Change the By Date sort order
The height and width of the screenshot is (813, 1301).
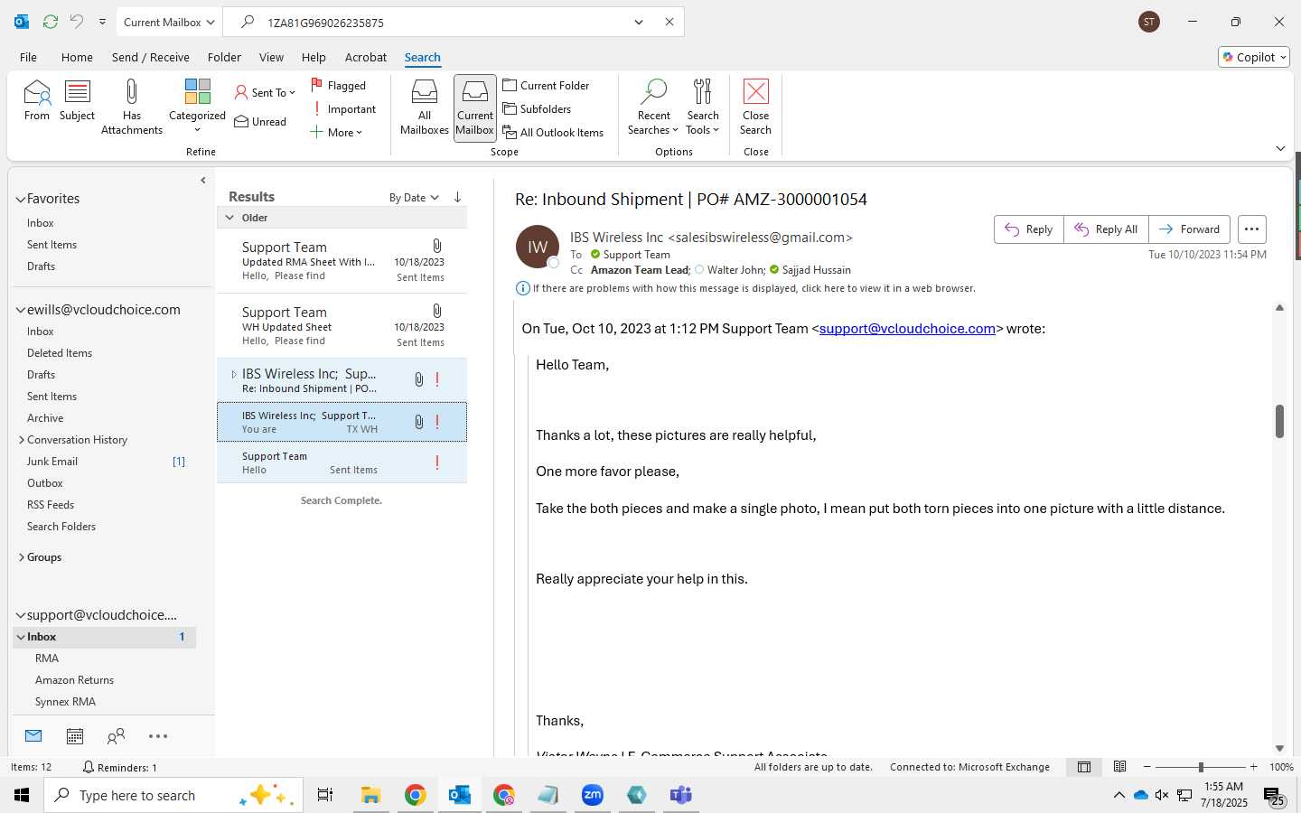click(x=414, y=198)
